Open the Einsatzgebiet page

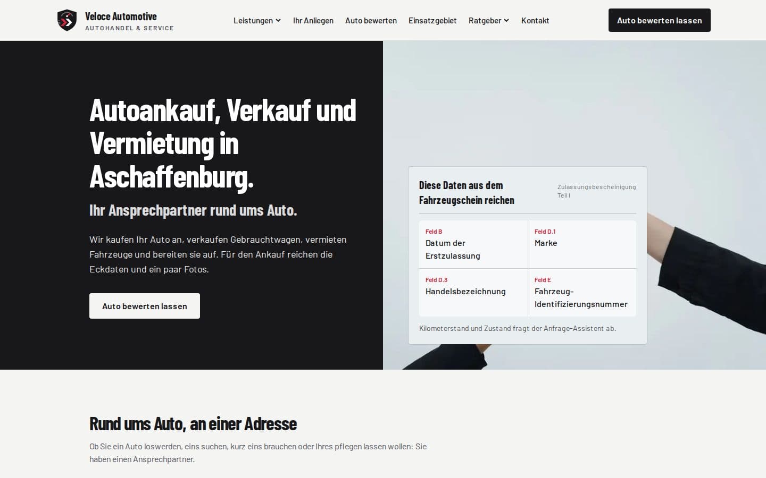pyautogui.click(x=432, y=21)
